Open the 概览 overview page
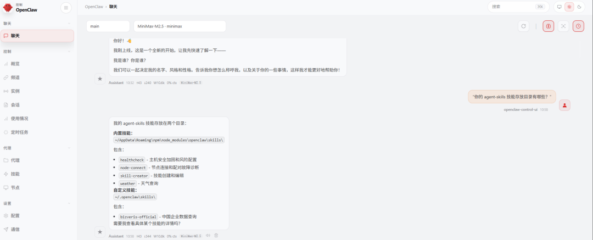 tap(37, 64)
